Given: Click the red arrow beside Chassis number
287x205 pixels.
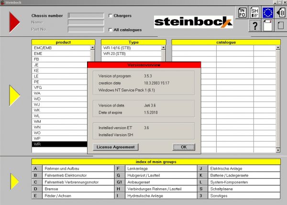Looking at the screenshot, I should tap(14, 22).
